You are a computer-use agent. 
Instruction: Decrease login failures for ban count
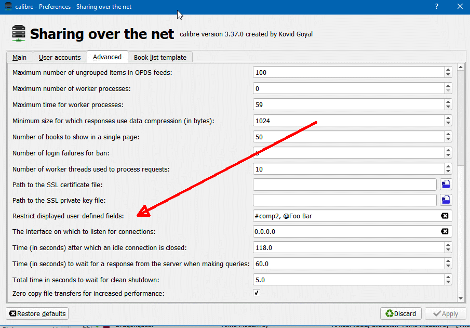tap(448, 155)
